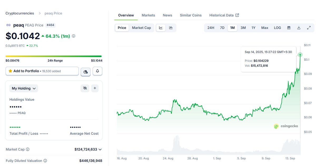
Task: Open price alert bell icon
Action: pyautogui.click(x=97, y=71)
